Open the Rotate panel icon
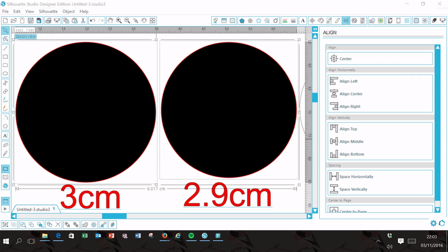Image resolution: width=448 pixels, height=252 pixels. pyautogui.click(x=321, y=21)
